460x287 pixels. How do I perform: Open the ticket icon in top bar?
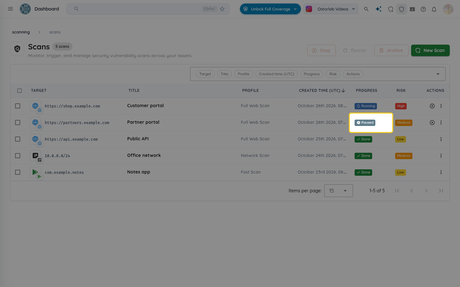point(412,9)
